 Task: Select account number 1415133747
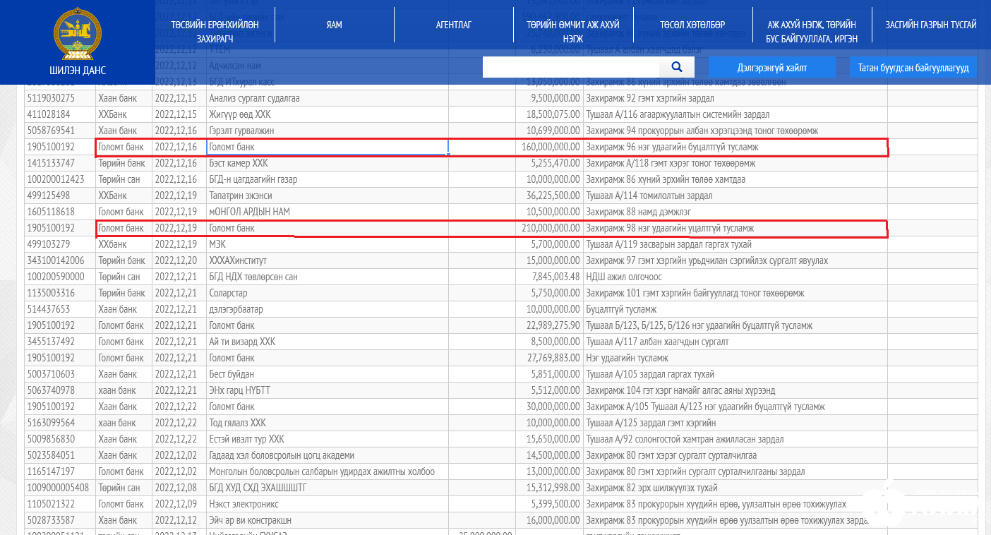tap(60, 163)
